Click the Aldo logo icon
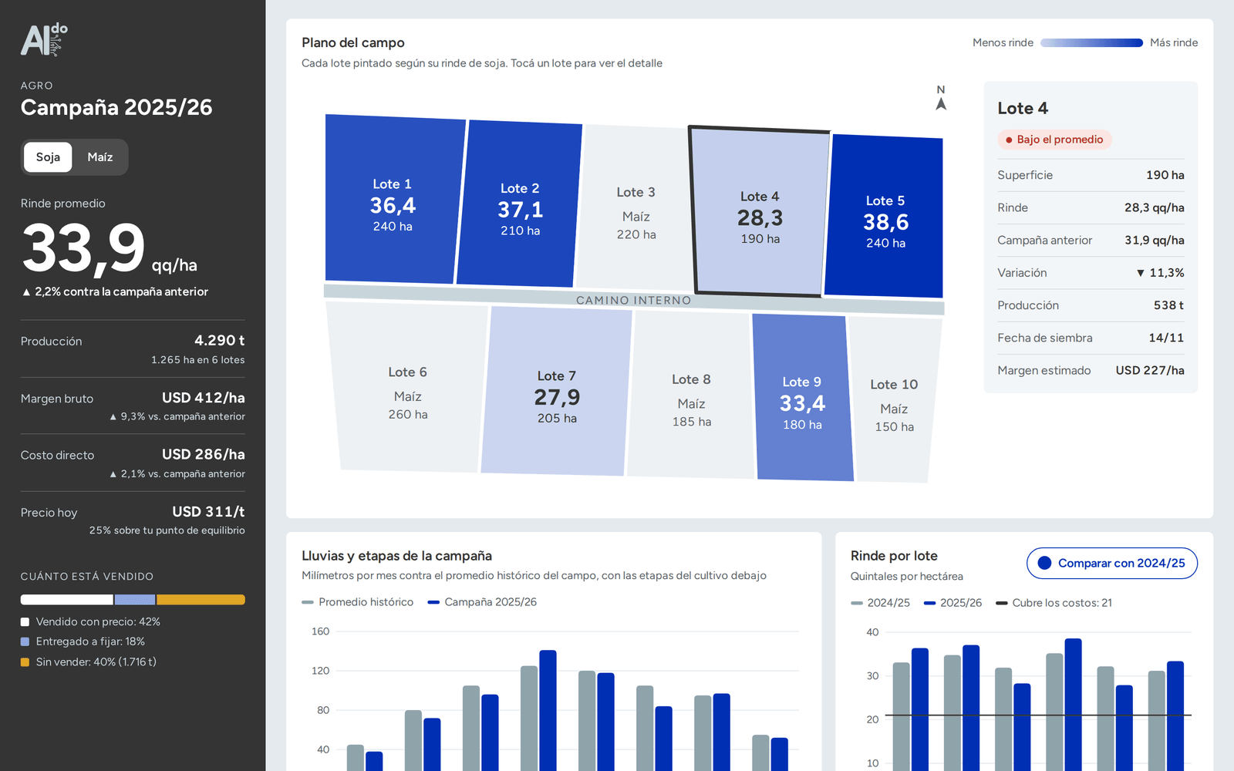 [44, 39]
